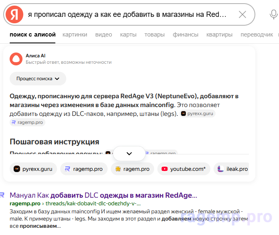Open the youtube.com source chip
Image resolution: width=279 pixels, height=235 pixels.
pos(183,169)
